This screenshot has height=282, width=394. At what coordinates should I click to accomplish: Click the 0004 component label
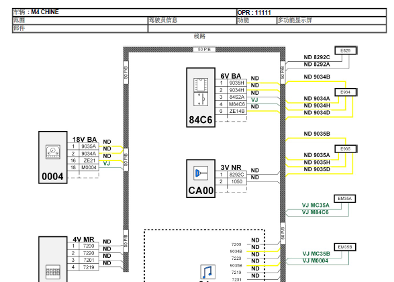[52, 177]
